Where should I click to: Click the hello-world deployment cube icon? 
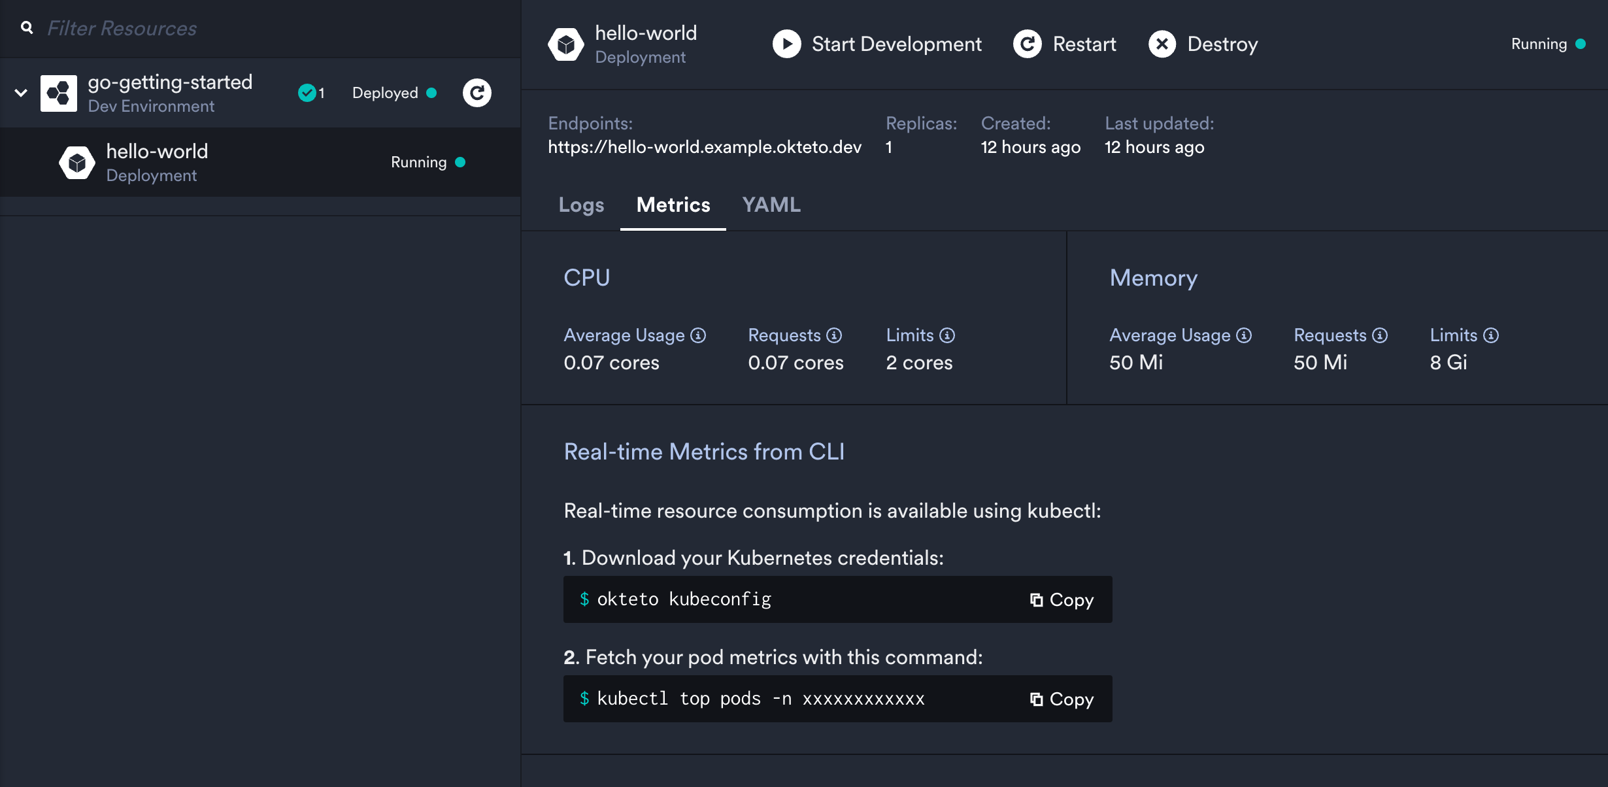(76, 161)
